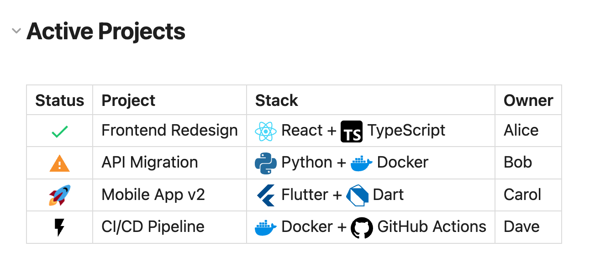595x263 pixels.
Task: Click the Active Projects heading text
Action: pyautogui.click(x=106, y=32)
